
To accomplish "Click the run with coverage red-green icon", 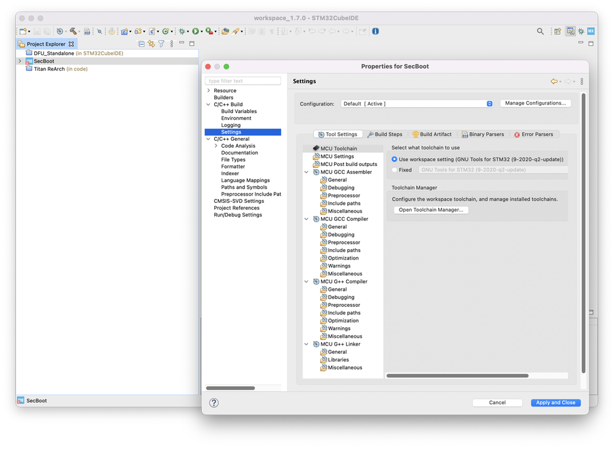I will [x=209, y=31].
